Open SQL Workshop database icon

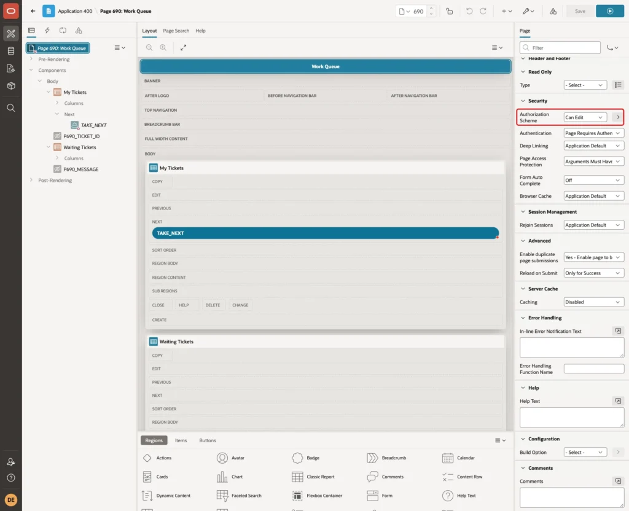tap(11, 51)
